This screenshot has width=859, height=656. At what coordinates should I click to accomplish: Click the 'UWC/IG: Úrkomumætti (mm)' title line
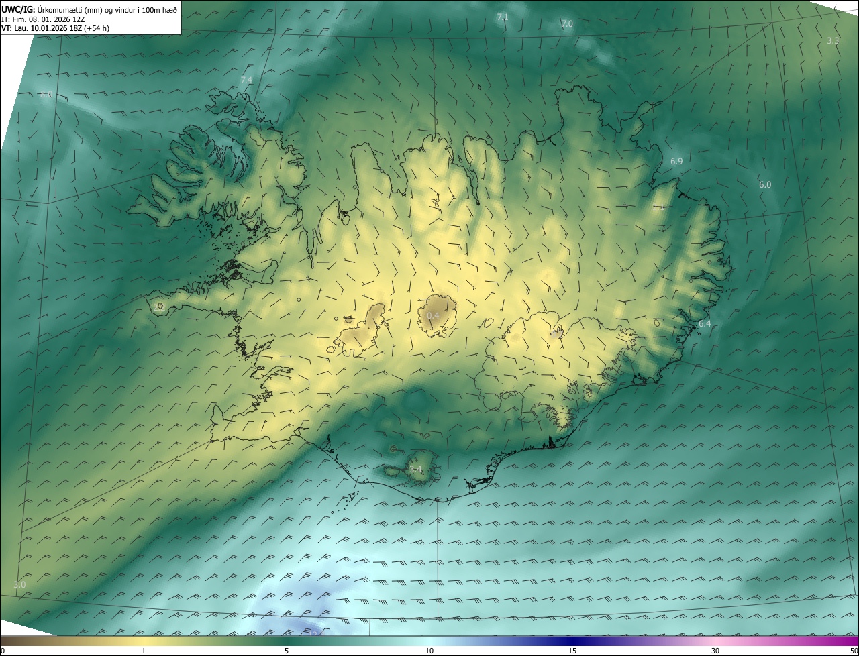point(89,9)
